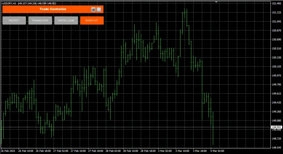Open the PROTECT tab
This screenshot has height=154, width=283.
point(14,20)
